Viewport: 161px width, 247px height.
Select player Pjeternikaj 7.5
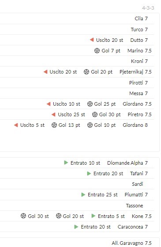135,72
